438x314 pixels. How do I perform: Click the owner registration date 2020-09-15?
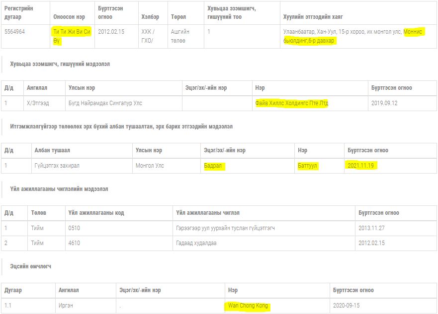click(347, 306)
